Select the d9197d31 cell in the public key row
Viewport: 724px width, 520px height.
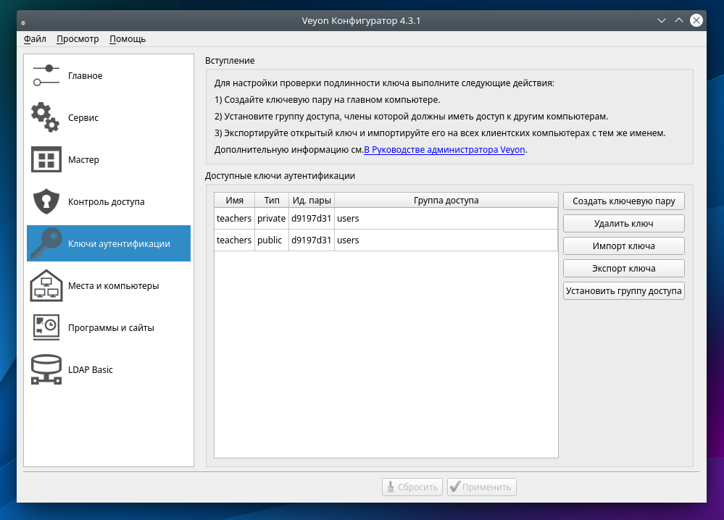312,240
